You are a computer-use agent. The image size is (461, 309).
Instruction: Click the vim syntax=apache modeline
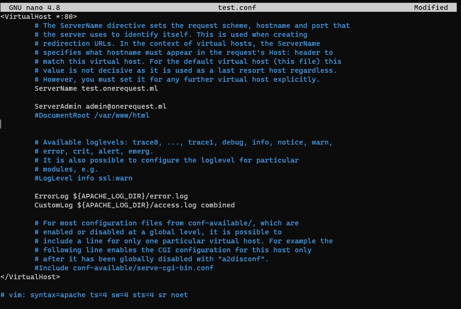(94, 295)
